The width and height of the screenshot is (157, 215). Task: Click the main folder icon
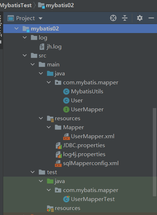click(42, 65)
